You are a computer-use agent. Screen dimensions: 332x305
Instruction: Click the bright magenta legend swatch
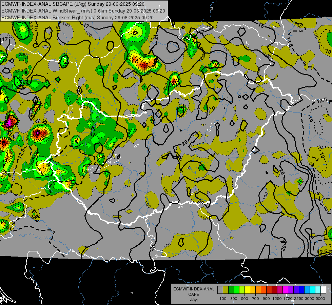(x=286, y=290)
